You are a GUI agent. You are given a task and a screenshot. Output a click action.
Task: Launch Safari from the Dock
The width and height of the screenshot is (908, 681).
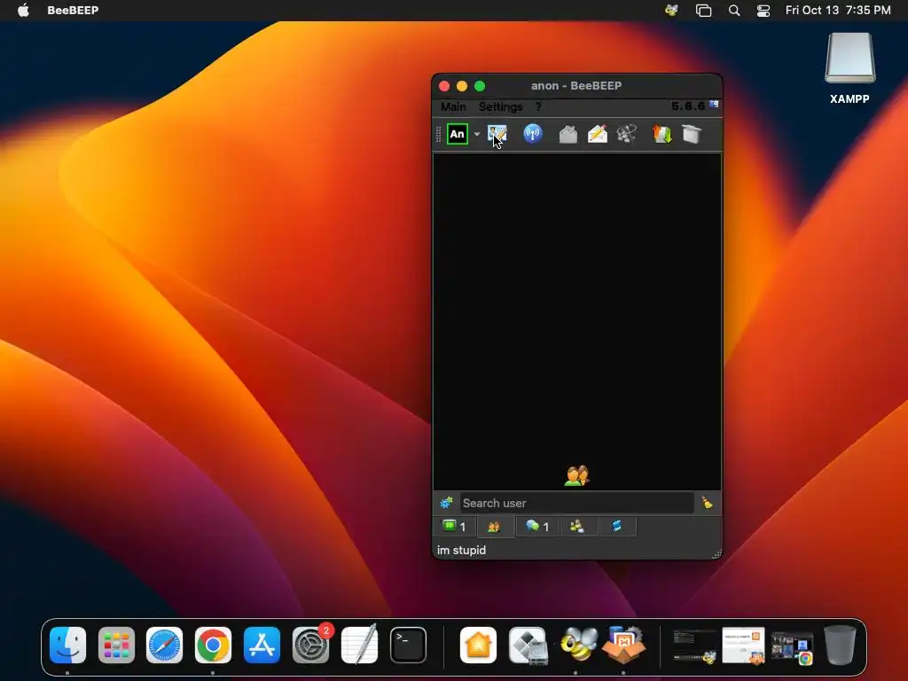164,645
